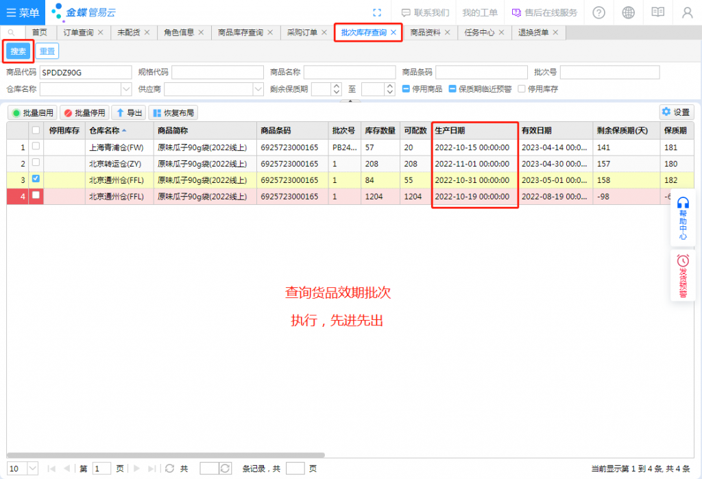The height and width of the screenshot is (479, 702).
Task: Open the help question mark icon
Action: click(598, 12)
